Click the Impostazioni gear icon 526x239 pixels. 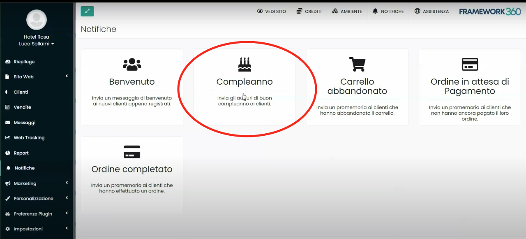7,229
